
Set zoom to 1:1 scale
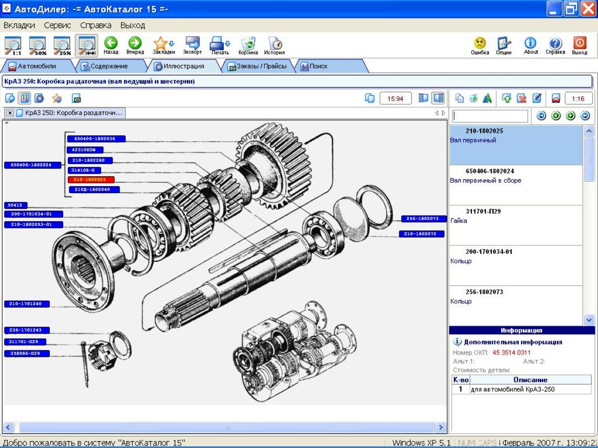point(13,46)
